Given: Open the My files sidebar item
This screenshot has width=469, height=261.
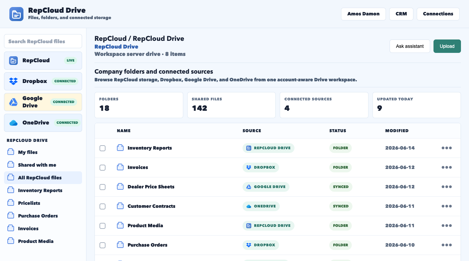Looking at the screenshot, I should coord(43,152).
